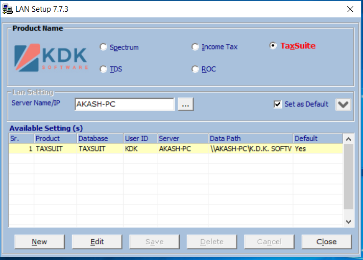Image resolution: width=363 pixels, height=260 pixels.
Task: Select the TAXSUIT cell in Database column
Action: pyautogui.click(x=100, y=148)
